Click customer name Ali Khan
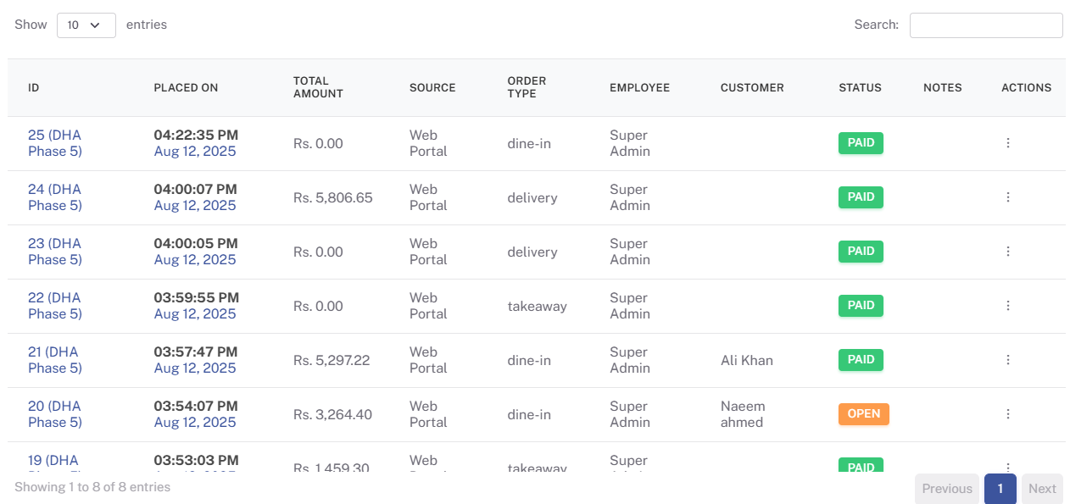 click(x=747, y=361)
